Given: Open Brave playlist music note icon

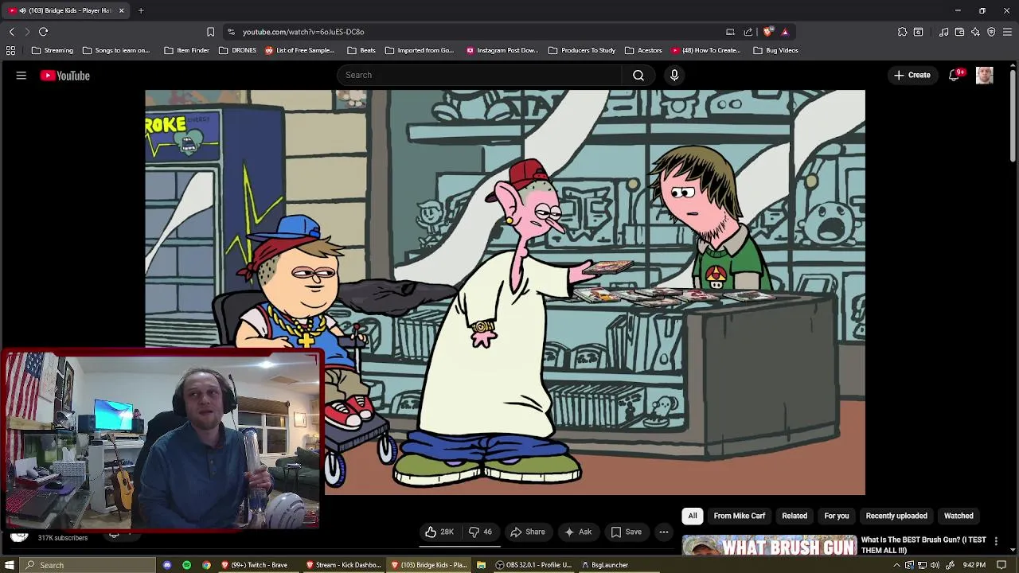Looking at the screenshot, I should click(x=943, y=32).
